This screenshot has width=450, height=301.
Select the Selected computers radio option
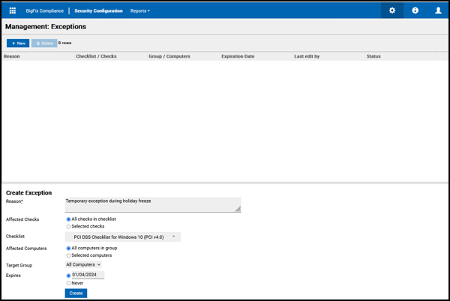pyautogui.click(x=68, y=255)
